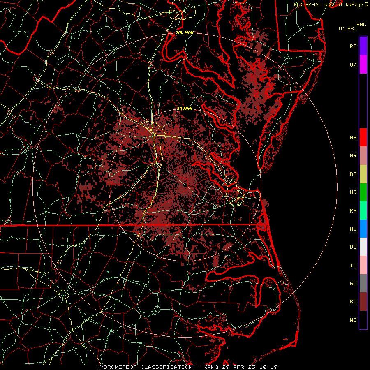The height and width of the screenshot is (370, 370).
Task: Click the ND legend label
Action: [x=353, y=320]
